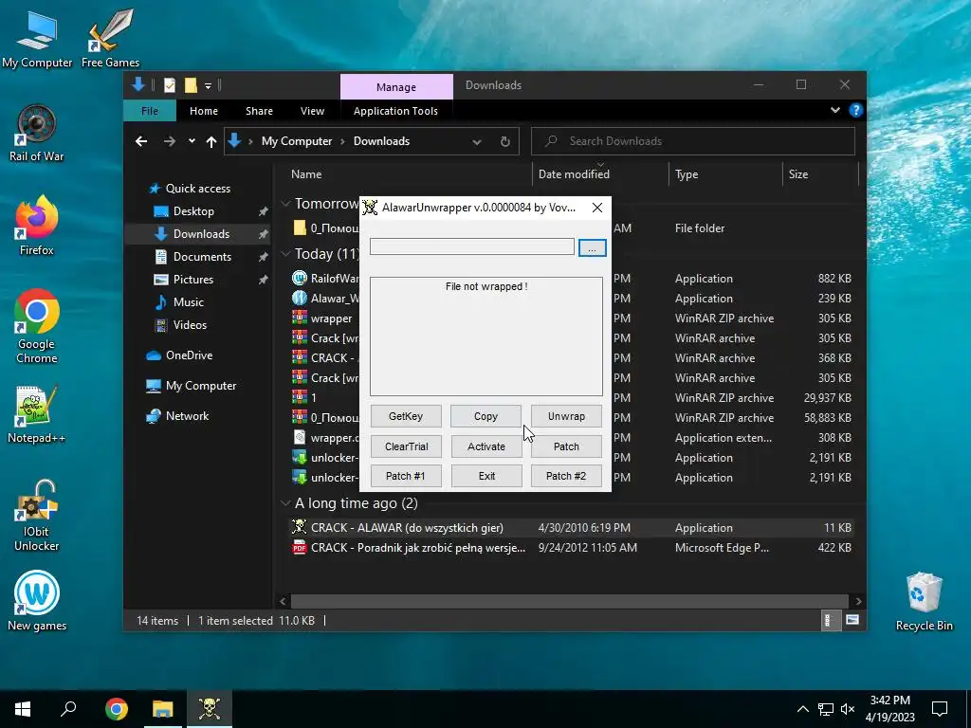Click the file path input field
Viewport: 971px width, 728px height.
click(x=472, y=246)
